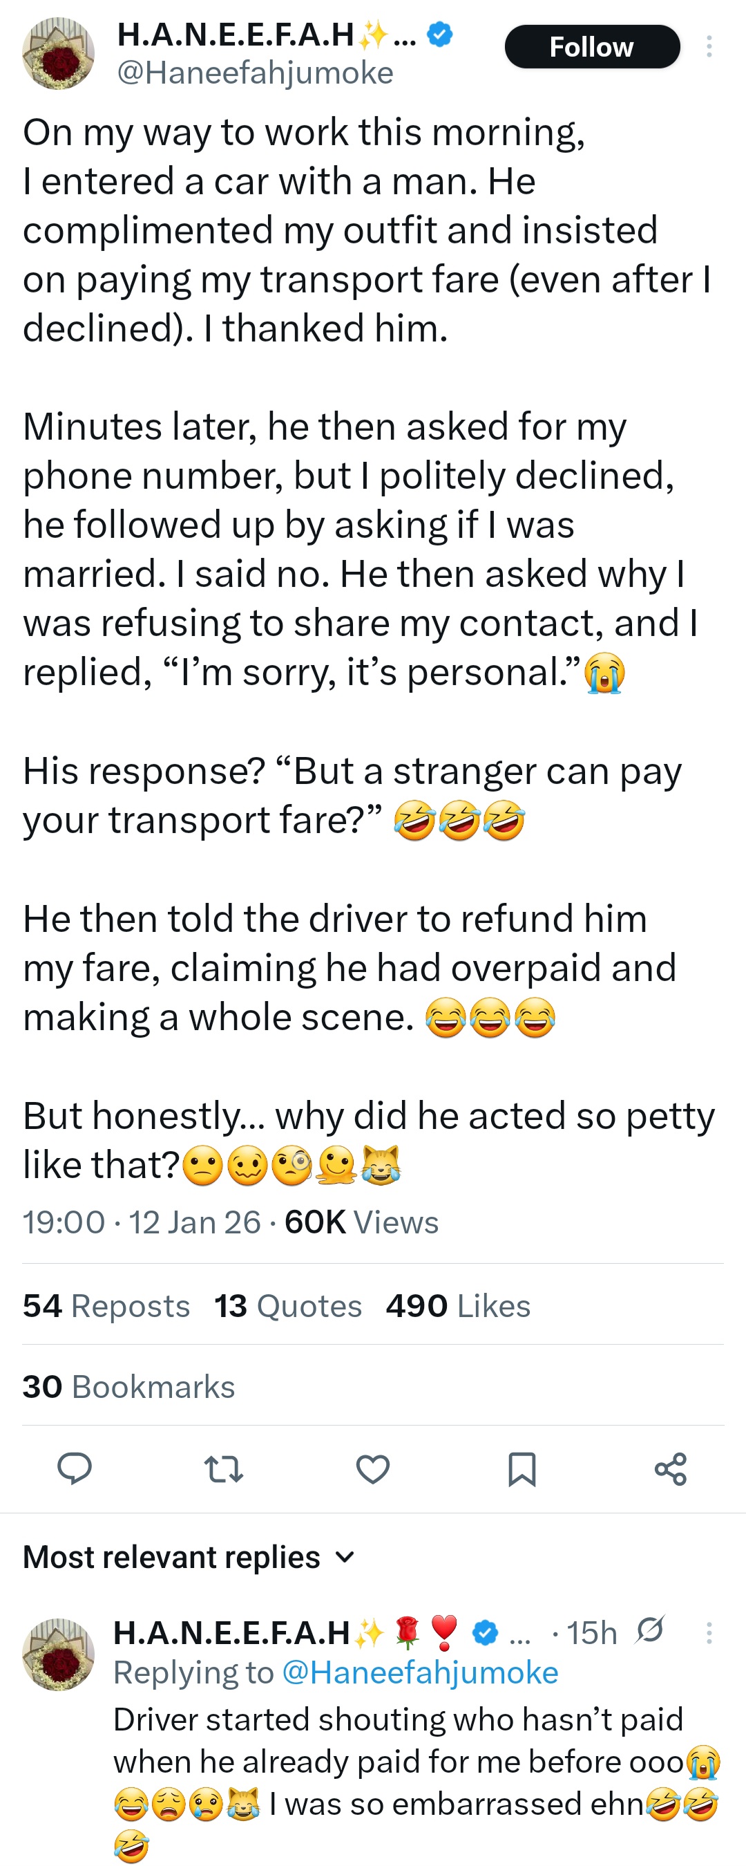746x1866 pixels.
Task: Share the post using the share icon
Action: [x=671, y=1470]
